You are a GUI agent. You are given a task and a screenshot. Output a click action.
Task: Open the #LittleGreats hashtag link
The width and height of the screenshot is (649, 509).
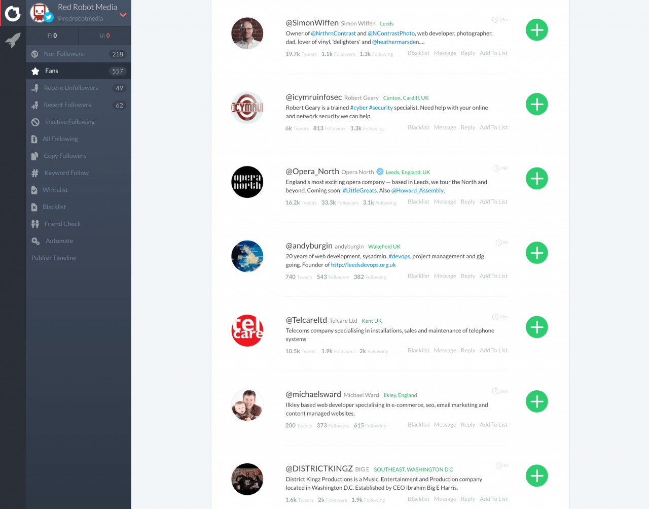[x=360, y=191]
